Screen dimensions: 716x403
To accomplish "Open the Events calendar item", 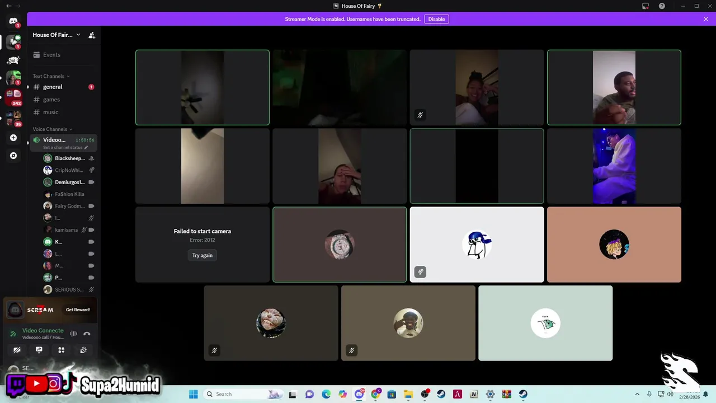I will 63,55.
